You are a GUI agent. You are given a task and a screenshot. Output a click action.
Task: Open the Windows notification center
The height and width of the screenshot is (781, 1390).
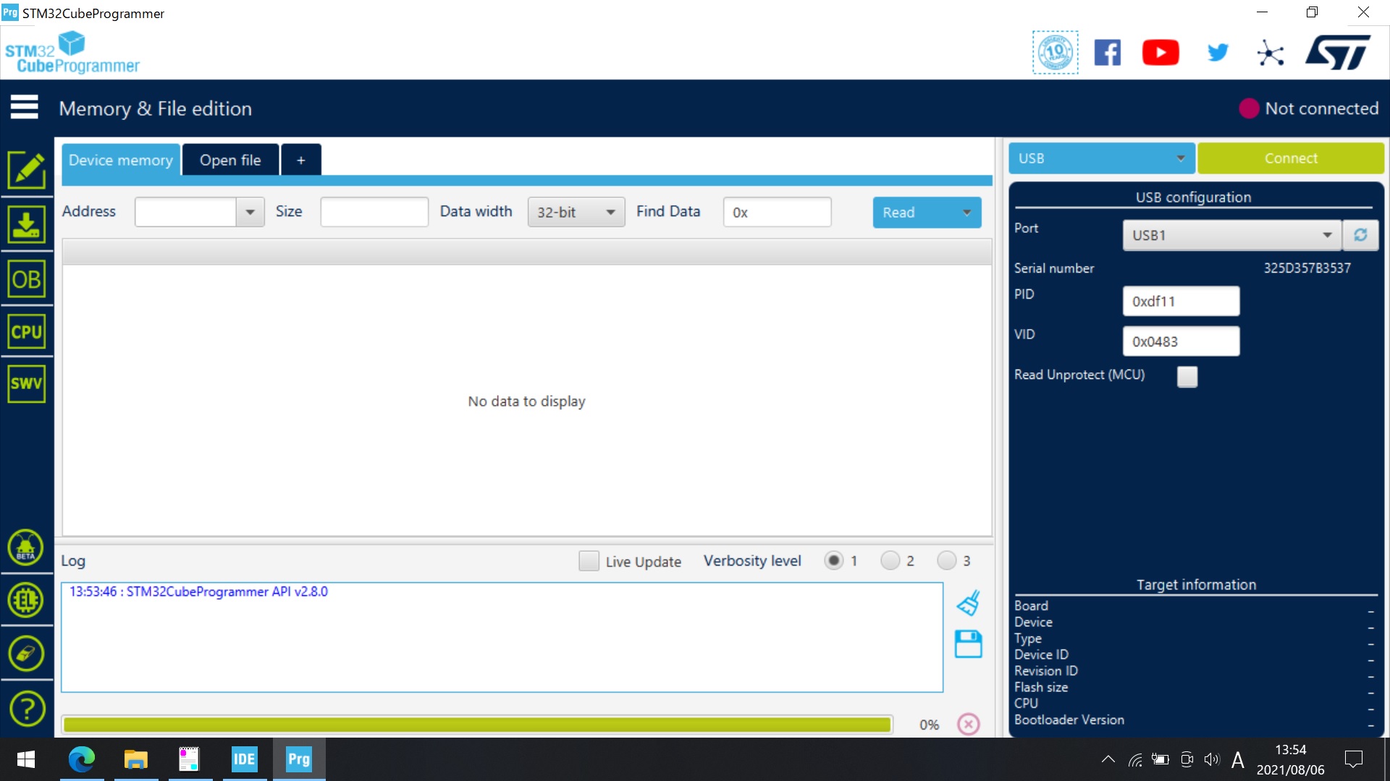point(1353,759)
